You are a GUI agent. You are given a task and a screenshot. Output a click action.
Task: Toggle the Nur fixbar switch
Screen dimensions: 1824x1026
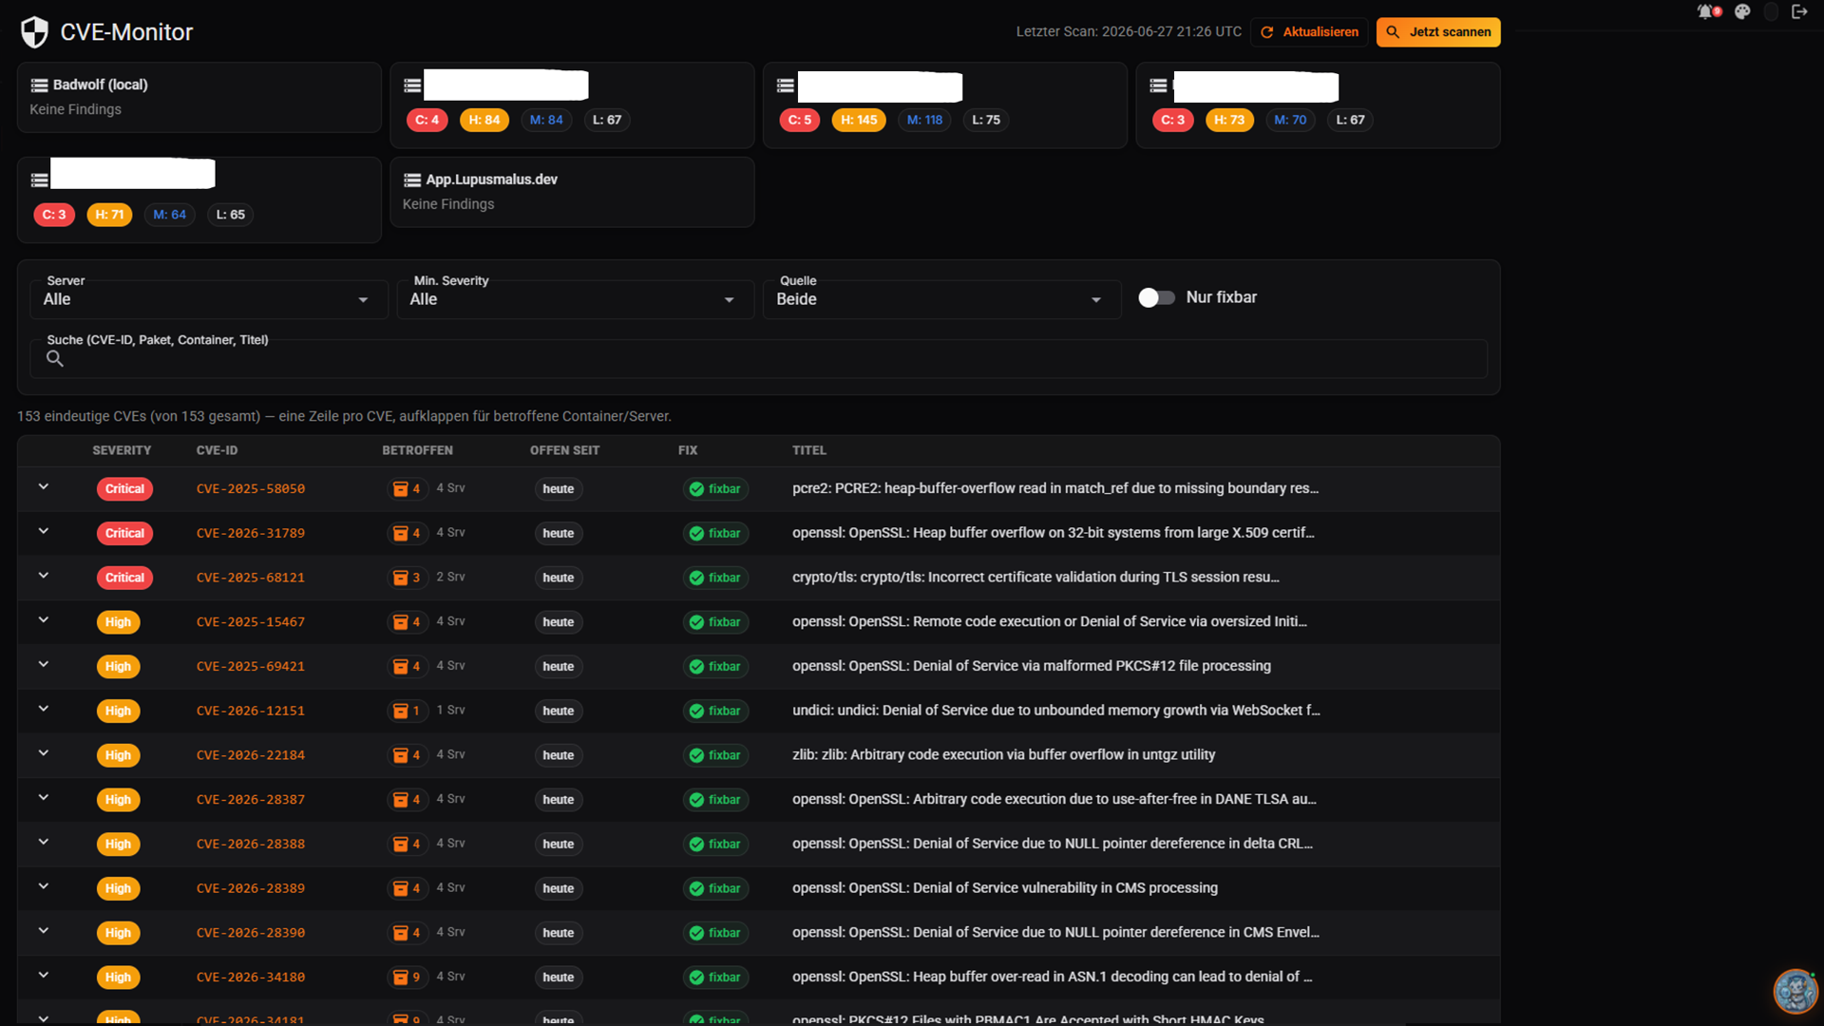(x=1156, y=297)
